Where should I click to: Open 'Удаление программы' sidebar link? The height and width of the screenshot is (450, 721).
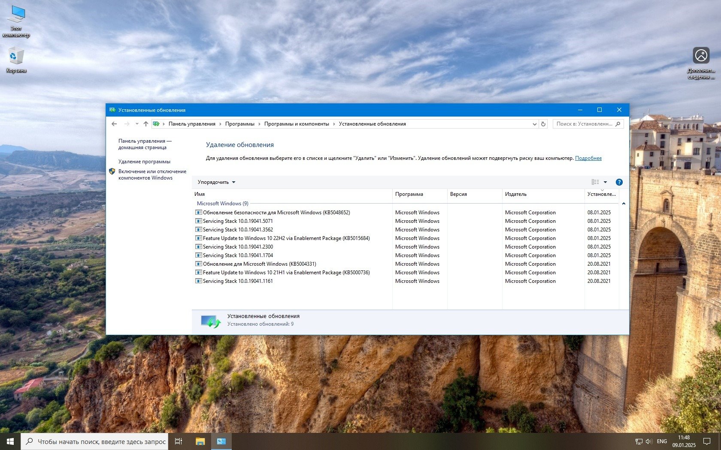144,162
